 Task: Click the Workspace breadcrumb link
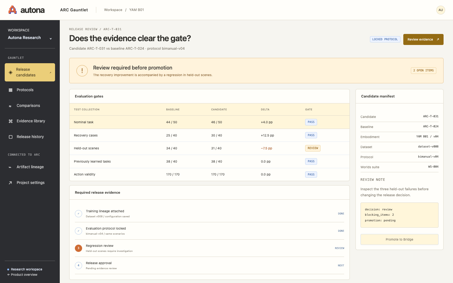[x=113, y=10]
